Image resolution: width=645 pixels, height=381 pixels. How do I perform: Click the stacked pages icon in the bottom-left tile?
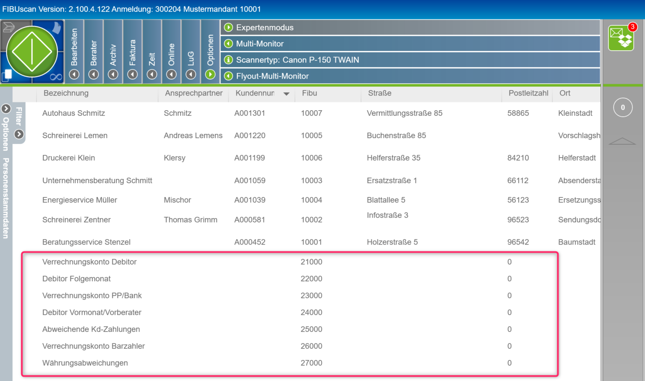tap(7, 75)
